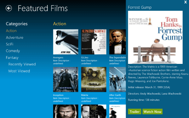Open the Lord of the Rings poster
This screenshot has width=189, height=118.
(x=94, y=80)
